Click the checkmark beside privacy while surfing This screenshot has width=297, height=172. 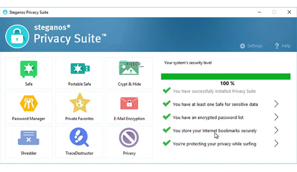click(x=167, y=143)
